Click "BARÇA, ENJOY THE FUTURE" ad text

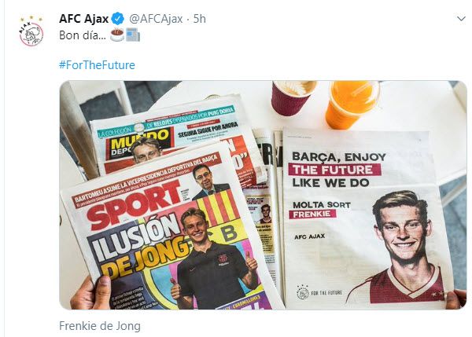(332, 161)
